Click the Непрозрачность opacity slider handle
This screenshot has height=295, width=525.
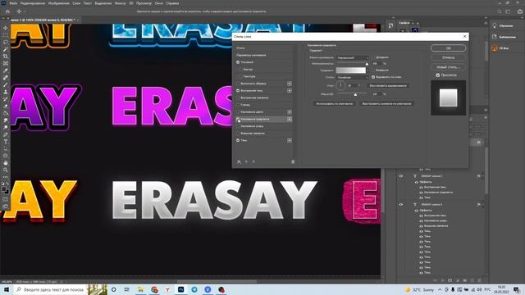(x=367, y=64)
